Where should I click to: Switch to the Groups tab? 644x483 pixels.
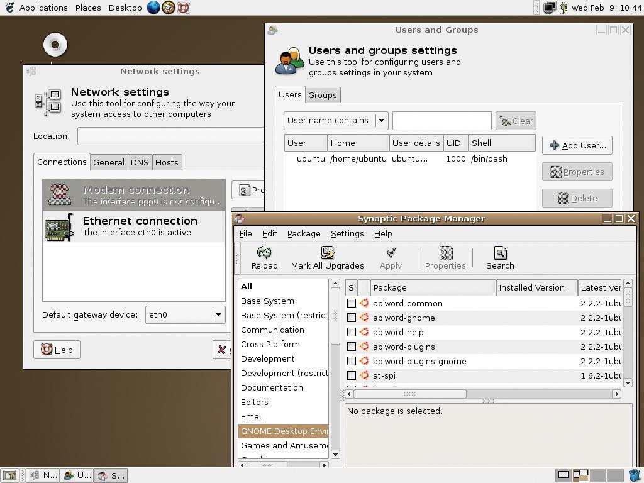(323, 95)
